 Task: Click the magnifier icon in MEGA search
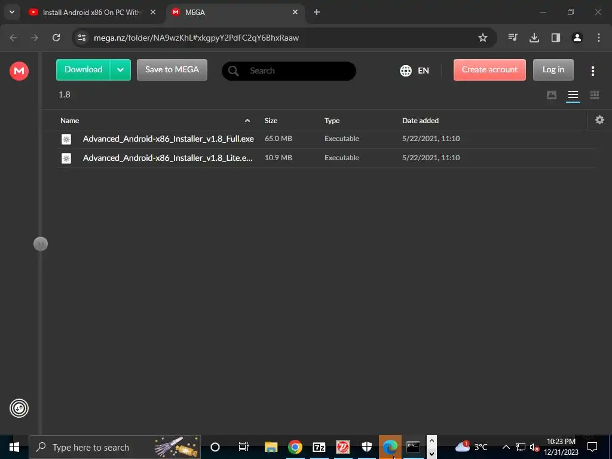234,71
